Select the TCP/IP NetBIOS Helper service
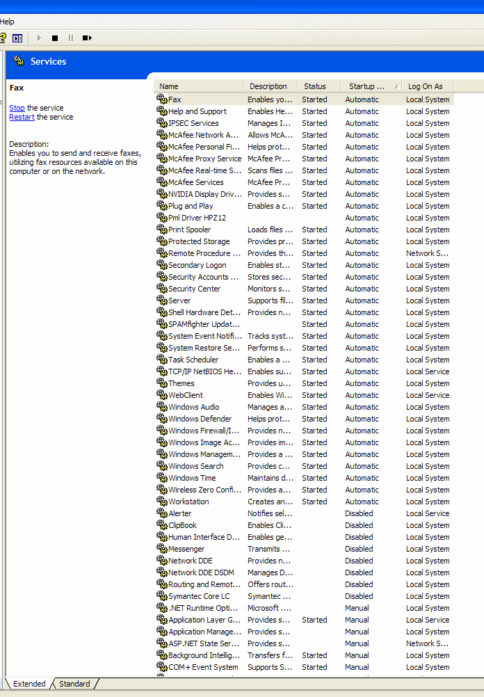The image size is (484, 697). (x=304, y=371)
